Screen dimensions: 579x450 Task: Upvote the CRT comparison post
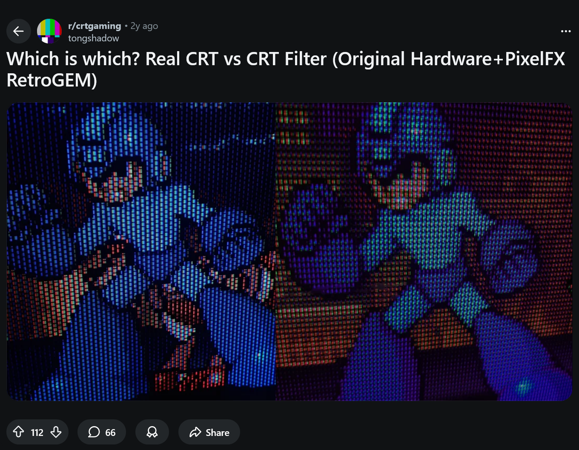point(18,432)
